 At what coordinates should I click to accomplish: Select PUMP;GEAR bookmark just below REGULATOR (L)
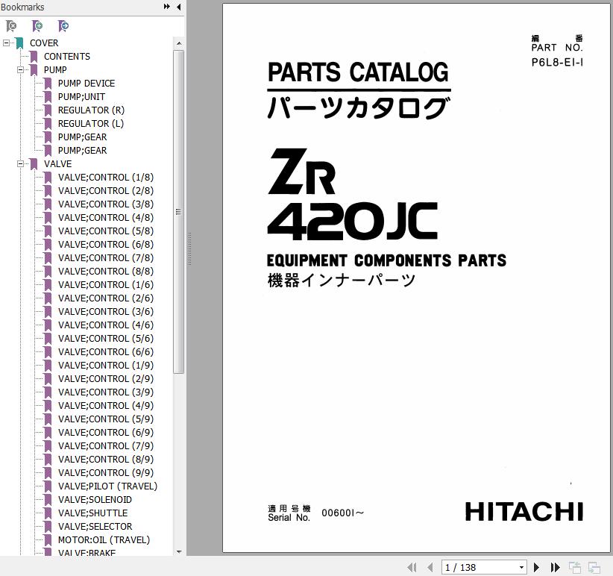tap(82, 137)
